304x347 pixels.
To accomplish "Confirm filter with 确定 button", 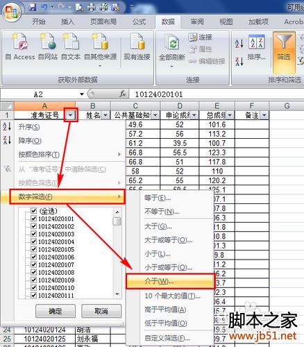I will click(56, 311).
